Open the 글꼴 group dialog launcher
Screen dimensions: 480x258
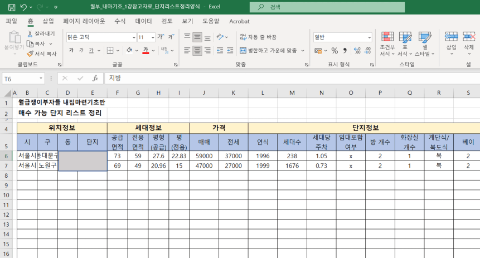click(176, 65)
